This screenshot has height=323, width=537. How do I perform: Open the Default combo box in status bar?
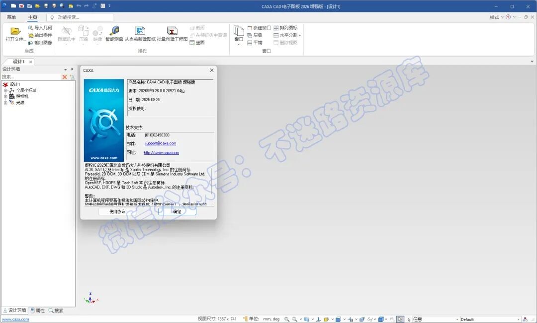pyautogui.click(x=490, y=319)
